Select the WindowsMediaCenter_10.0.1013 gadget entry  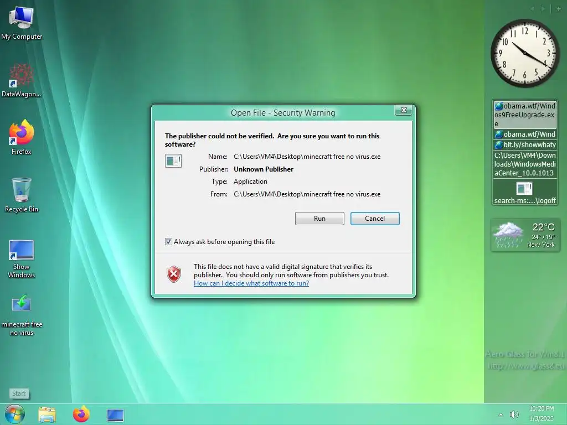[525, 164]
